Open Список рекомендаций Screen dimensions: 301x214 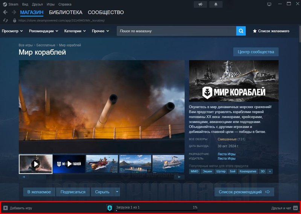click(x=244, y=192)
